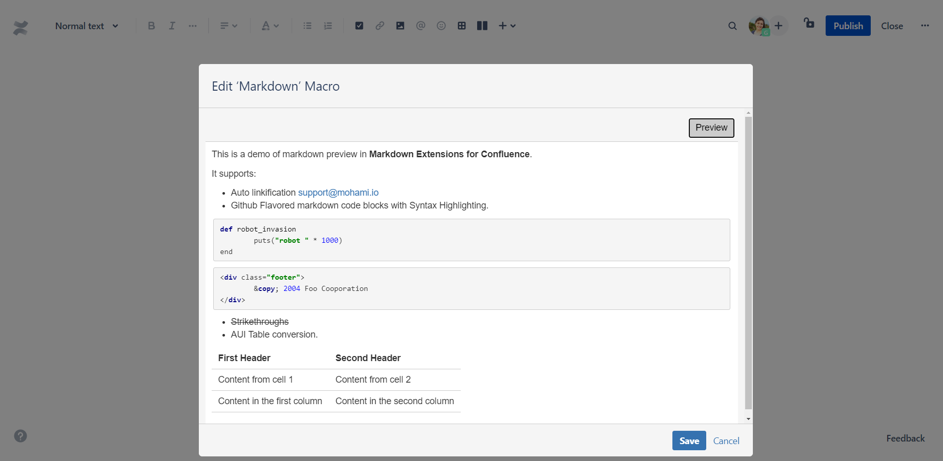Image resolution: width=943 pixels, height=461 pixels.
Task: Insert an emoji
Action: (441, 26)
